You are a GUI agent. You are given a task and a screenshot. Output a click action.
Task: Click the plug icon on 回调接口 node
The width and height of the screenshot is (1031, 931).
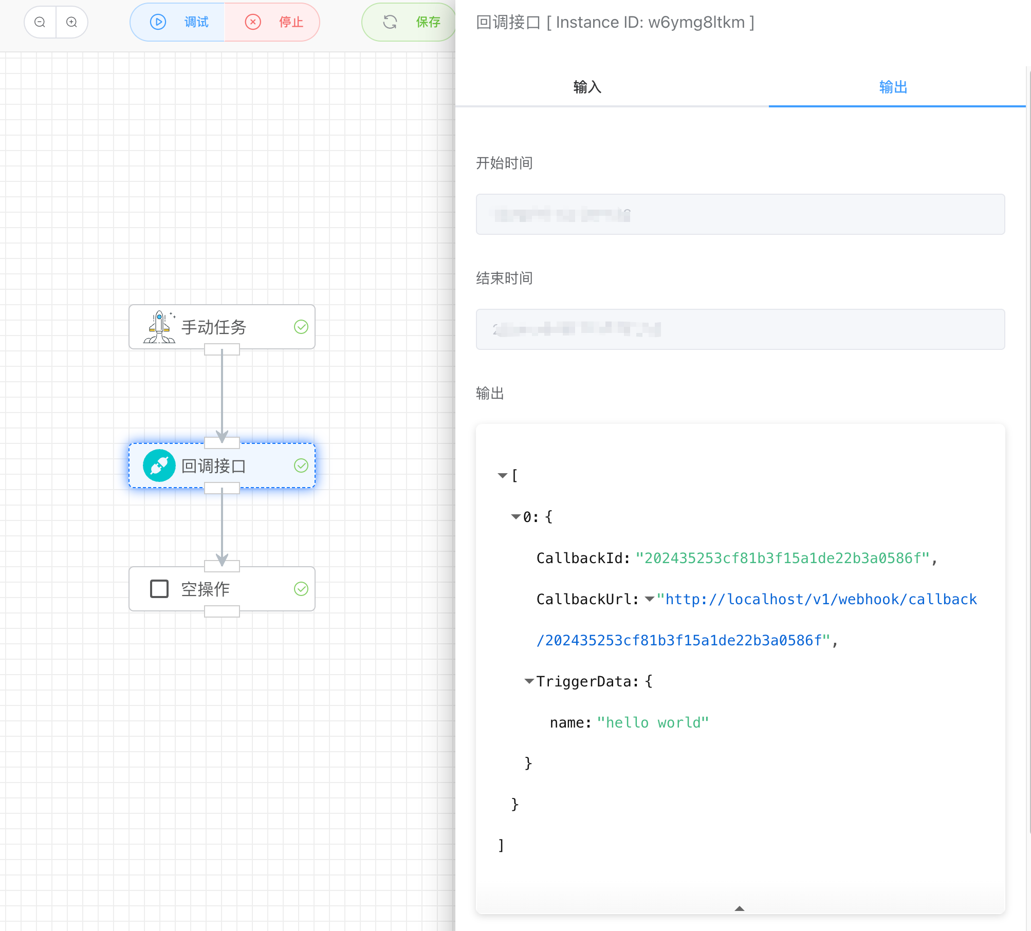click(159, 465)
